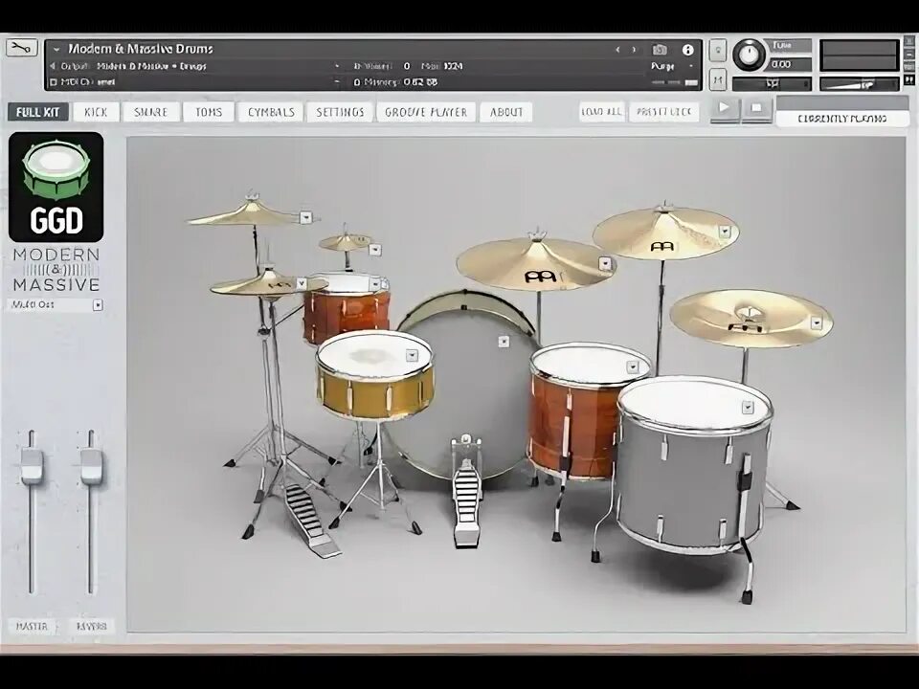Click the Modern & Massive Drums title
The height and width of the screenshot is (689, 919).
click(x=141, y=49)
